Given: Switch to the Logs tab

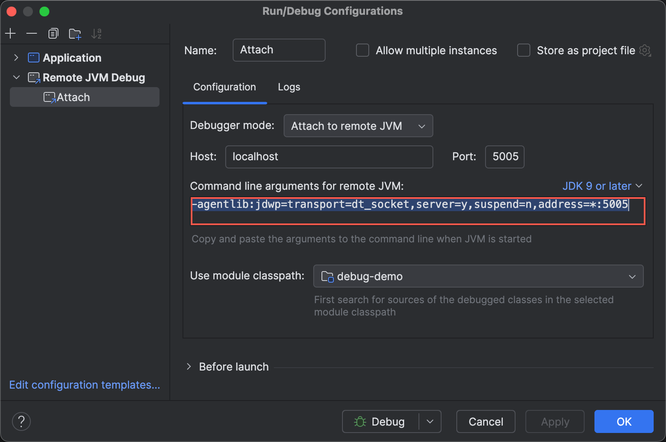Looking at the screenshot, I should point(289,87).
